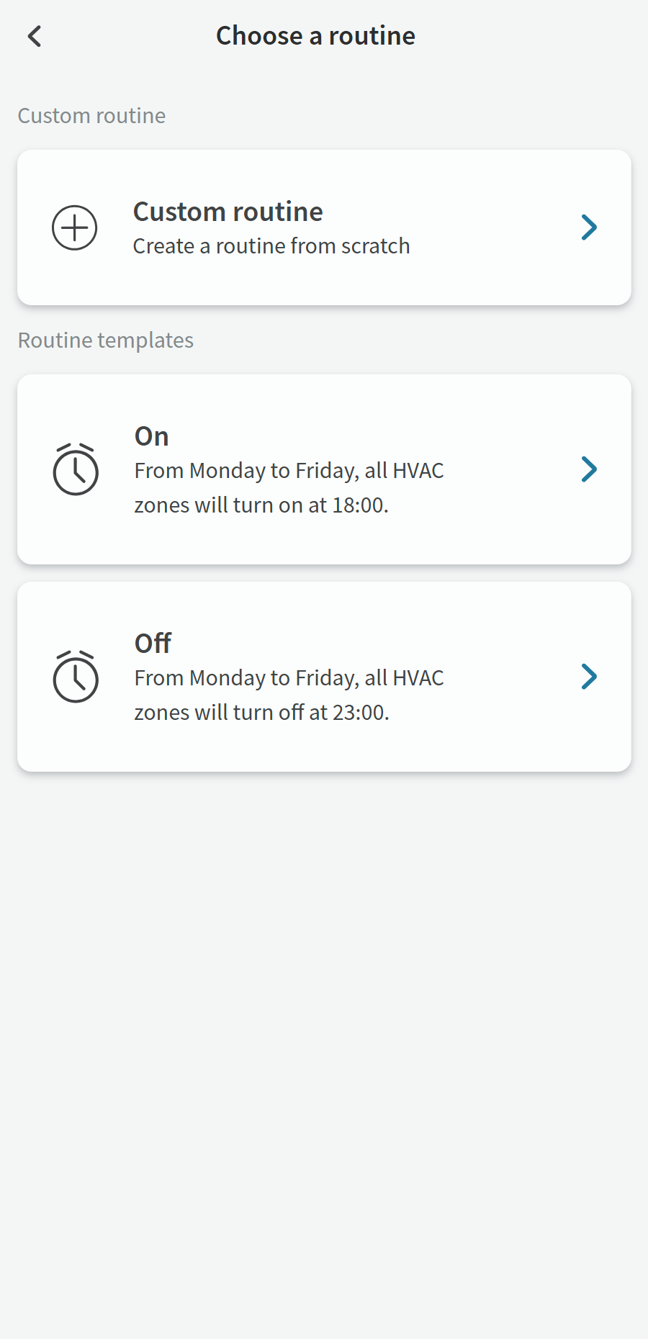Viewport: 648px width, 1339px height.
Task: Click the plus circle icon for Custom routine
Action: click(x=75, y=228)
